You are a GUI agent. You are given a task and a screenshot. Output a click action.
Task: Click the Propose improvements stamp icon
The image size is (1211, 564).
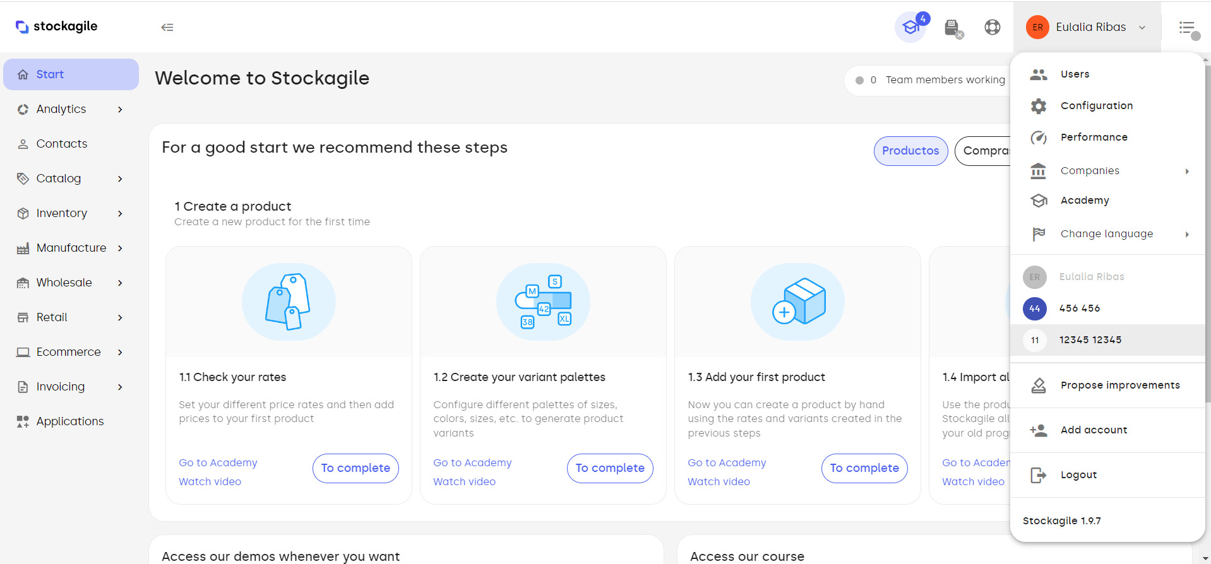tap(1039, 385)
